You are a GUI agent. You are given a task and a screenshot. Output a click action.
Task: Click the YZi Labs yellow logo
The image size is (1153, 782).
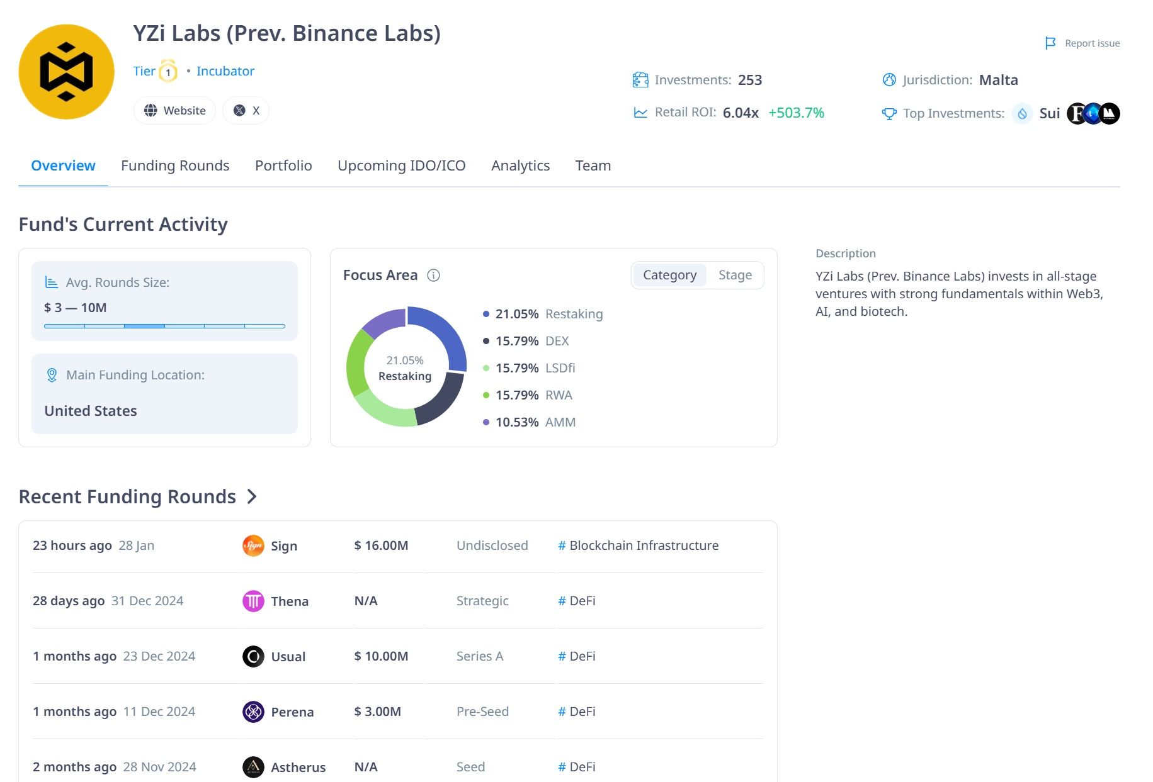(67, 72)
